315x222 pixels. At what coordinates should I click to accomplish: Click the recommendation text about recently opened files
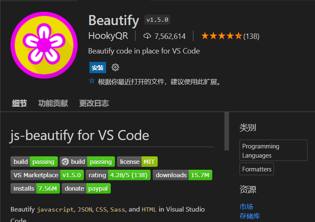159,82
